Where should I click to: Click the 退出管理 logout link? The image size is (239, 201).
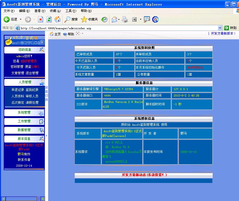coord(32,73)
